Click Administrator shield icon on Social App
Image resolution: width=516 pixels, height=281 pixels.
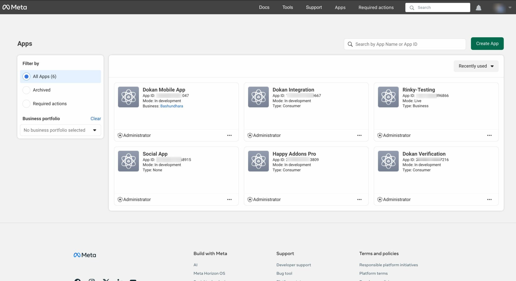pyautogui.click(x=120, y=200)
